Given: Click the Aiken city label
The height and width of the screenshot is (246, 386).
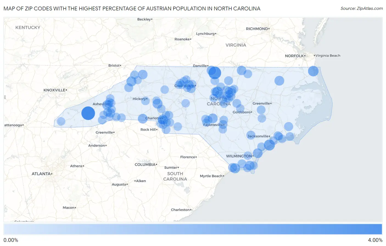Looking at the screenshot, I should [141, 181].
